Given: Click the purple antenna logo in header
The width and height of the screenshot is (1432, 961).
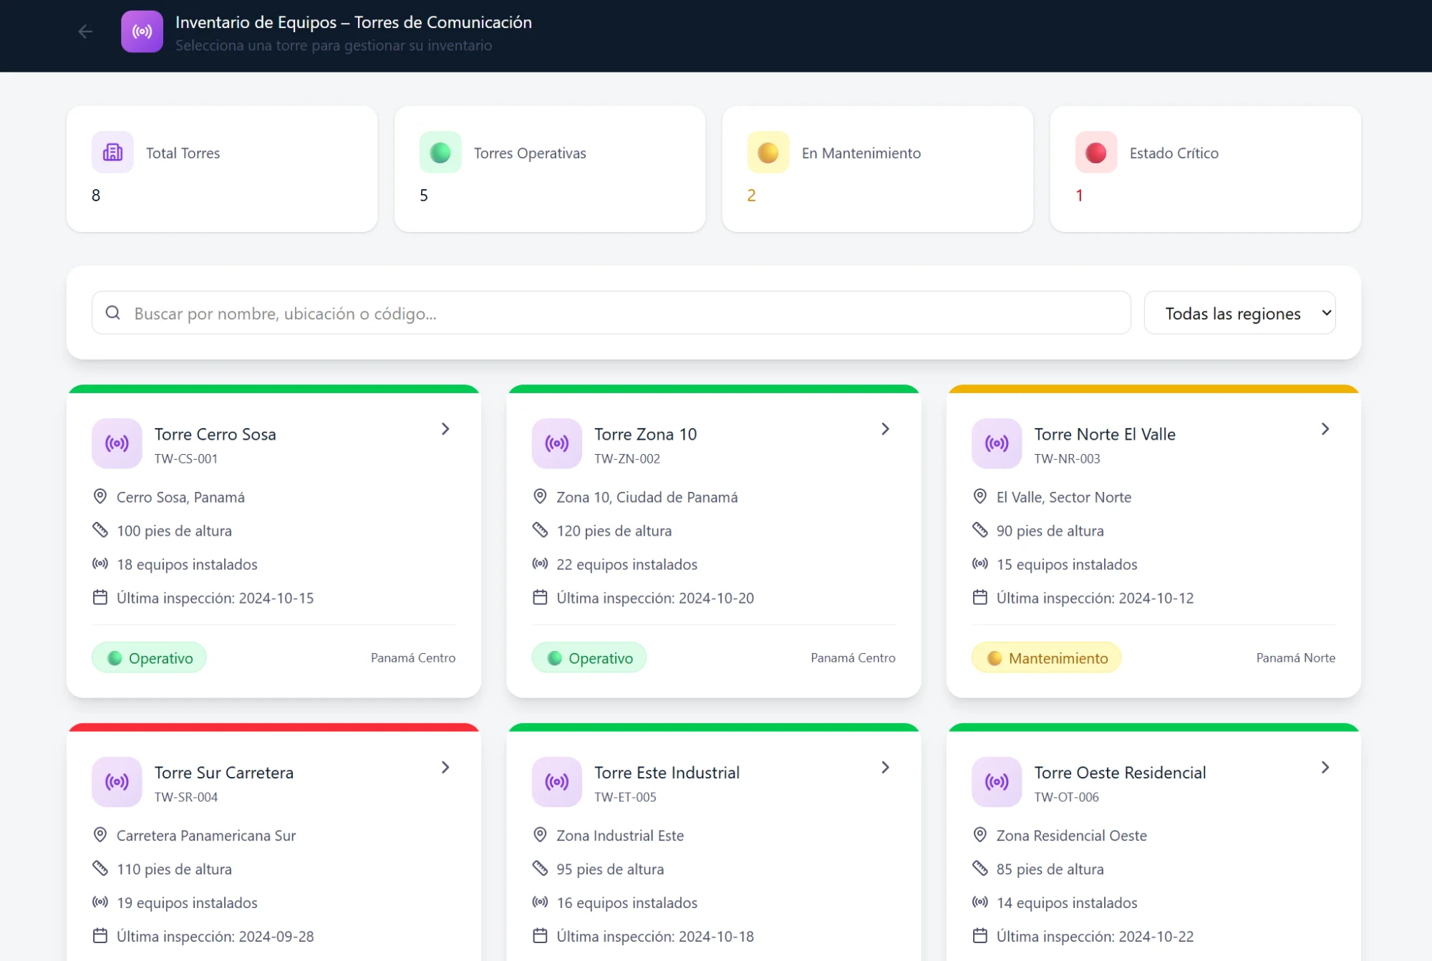Looking at the screenshot, I should pyautogui.click(x=142, y=32).
